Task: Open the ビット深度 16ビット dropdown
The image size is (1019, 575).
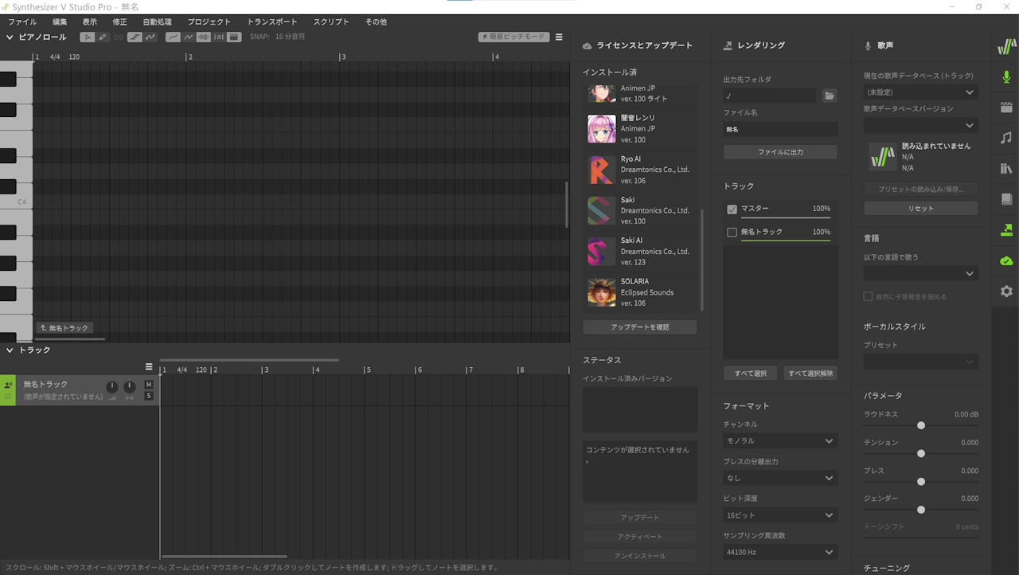Action: (780, 515)
